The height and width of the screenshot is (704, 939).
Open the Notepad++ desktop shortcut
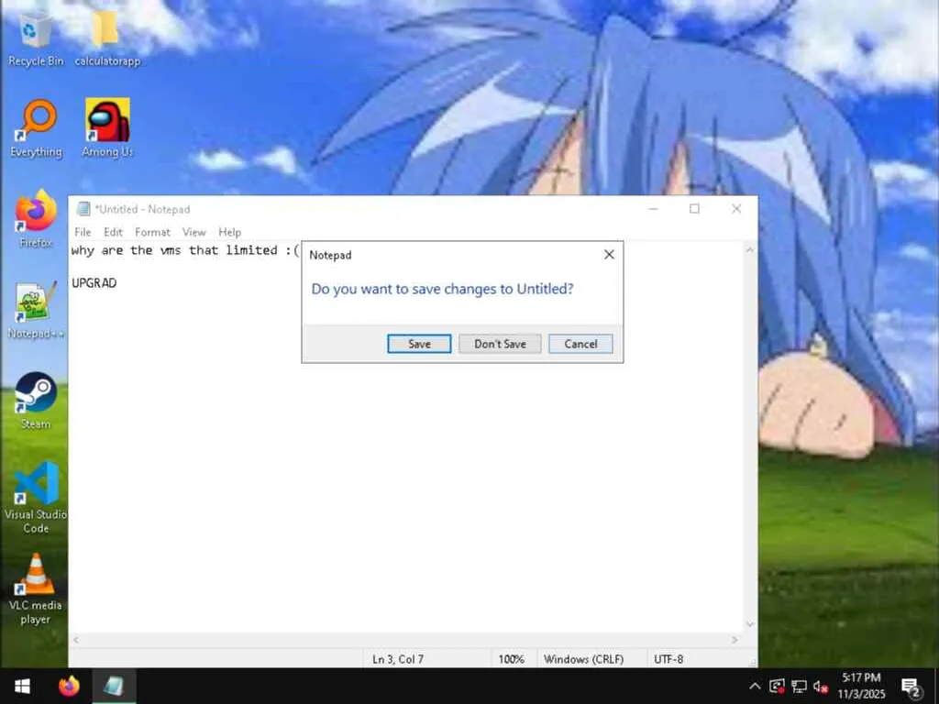(36, 310)
